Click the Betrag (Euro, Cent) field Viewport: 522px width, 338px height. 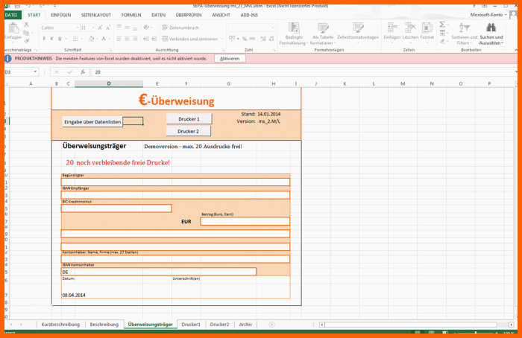click(x=245, y=221)
